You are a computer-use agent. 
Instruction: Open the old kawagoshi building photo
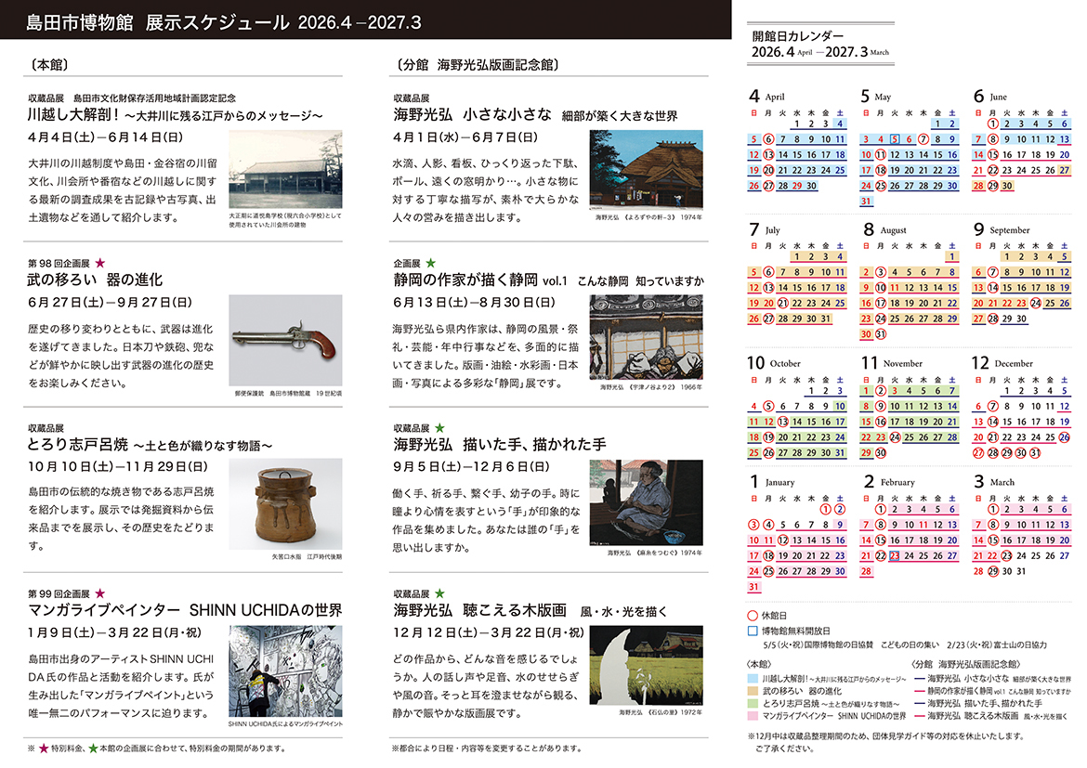pyautogui.click(x=285, y=169)
